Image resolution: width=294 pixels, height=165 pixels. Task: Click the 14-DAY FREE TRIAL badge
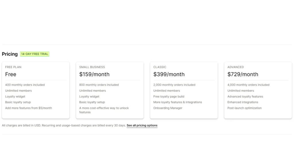coord(34,54)
